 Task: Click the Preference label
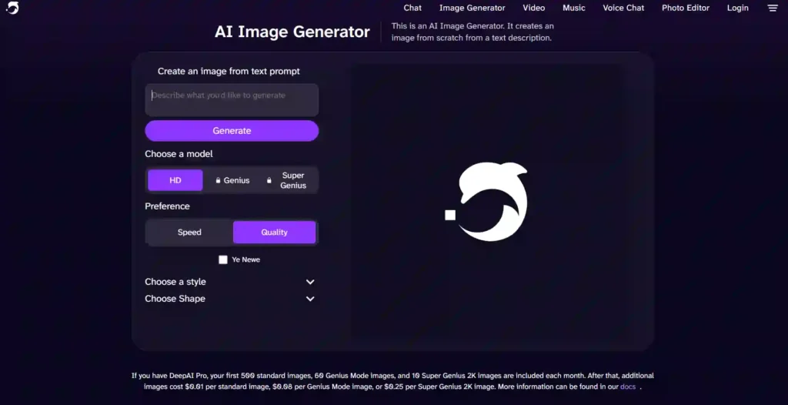click(x=167, y=206)
